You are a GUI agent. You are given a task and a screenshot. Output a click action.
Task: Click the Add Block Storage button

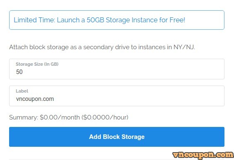pyautogui.click(x=117, y=137)
